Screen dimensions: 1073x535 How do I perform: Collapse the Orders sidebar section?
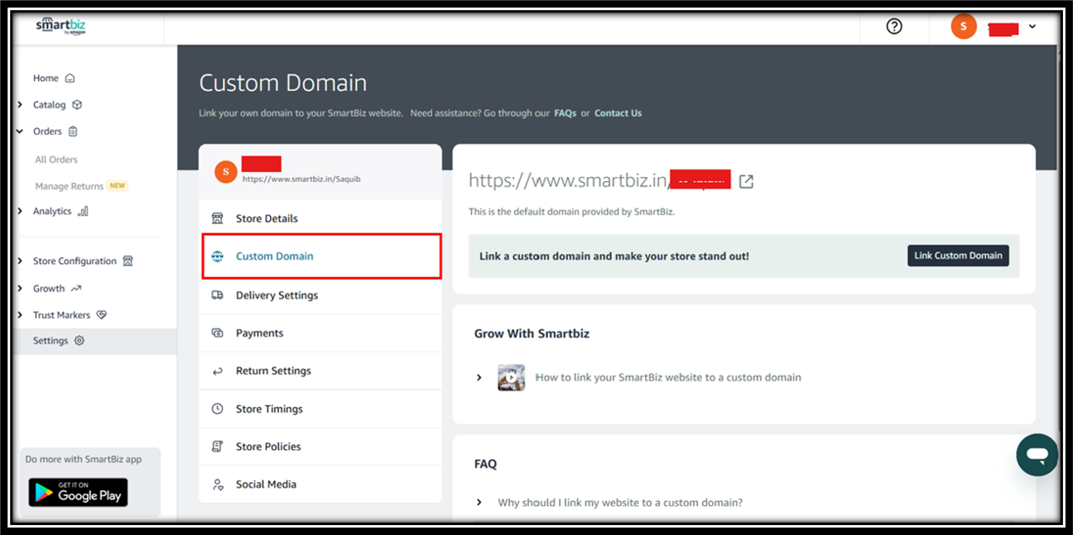[x=20, y=131]
